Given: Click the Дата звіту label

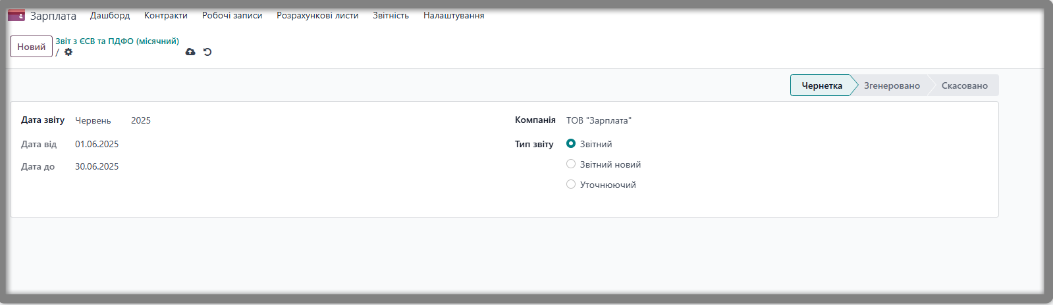Looking at the screenshot, I should tap(43, 120).
